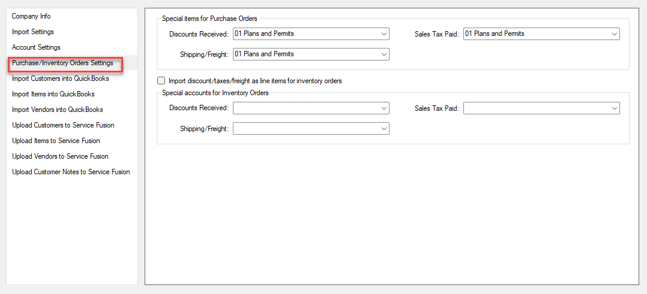Open Inventory Orders Discounts Received dropdown arrow
This screenshot has width=647, height=294.
pyautogui.click(x=384, y=108)
